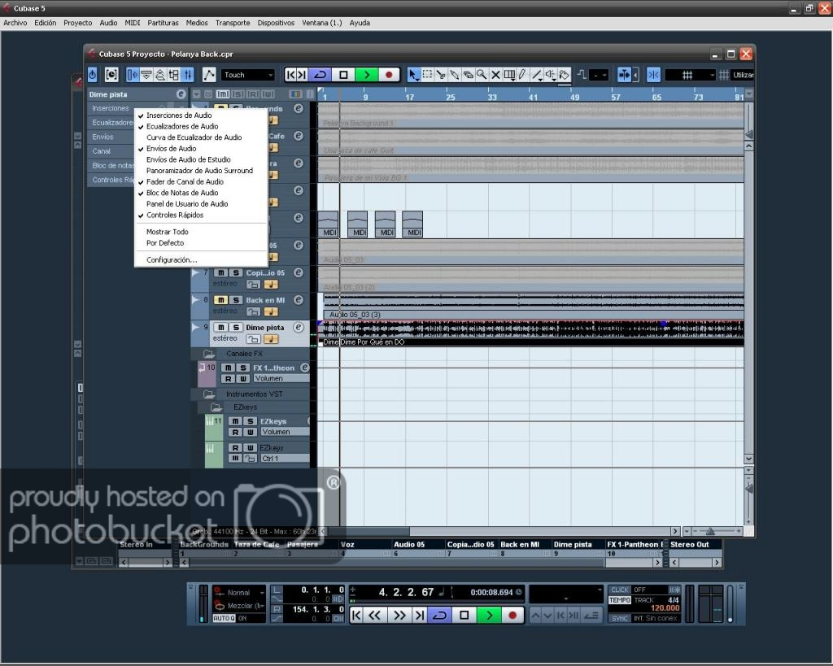Toggle Controles Rápidos in context menu
This screenshot has height=666, width=833.
click(x=175, y=215)
